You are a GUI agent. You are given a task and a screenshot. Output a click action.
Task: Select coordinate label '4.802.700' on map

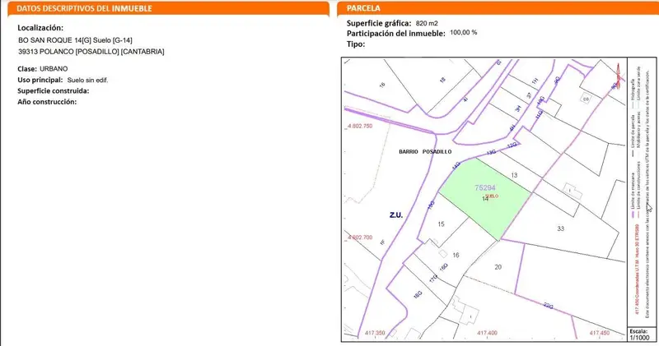(x=360, y=238)
